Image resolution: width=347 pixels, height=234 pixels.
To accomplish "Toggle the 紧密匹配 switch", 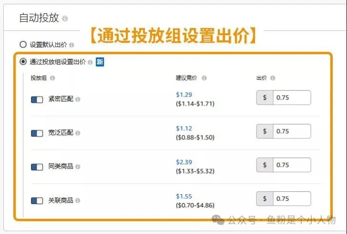I will 37,99.
